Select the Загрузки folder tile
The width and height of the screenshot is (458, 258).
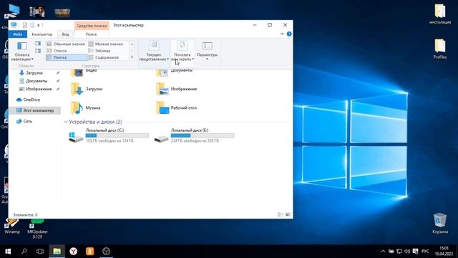pyautogui.click(x=87, y=89)
